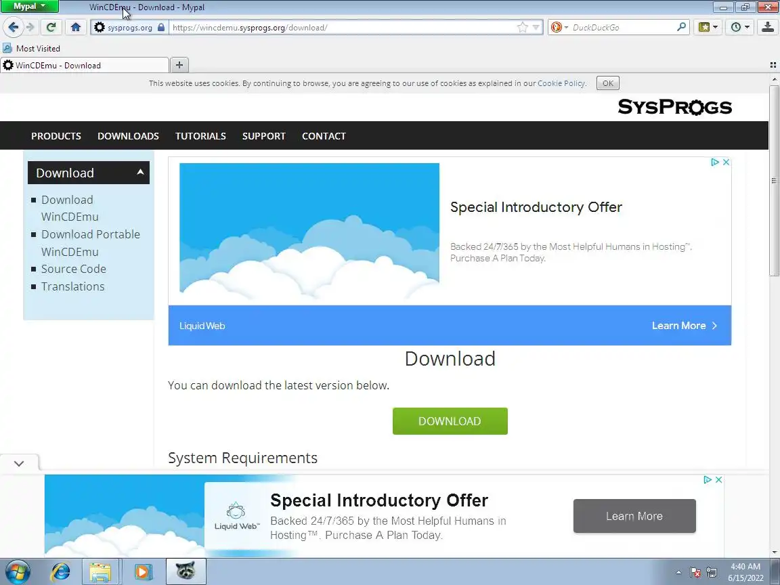Click the page vertical scrollbar thumb
Screen dimensions: 780x585
point(774,181)
